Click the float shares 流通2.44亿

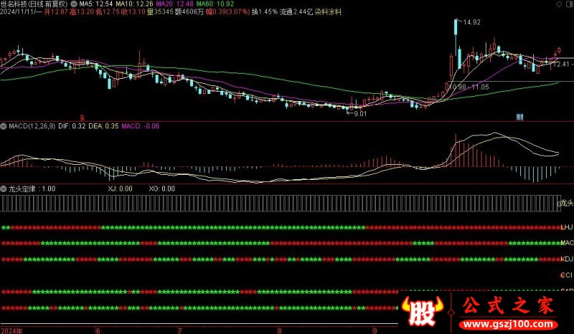(296, 12)
